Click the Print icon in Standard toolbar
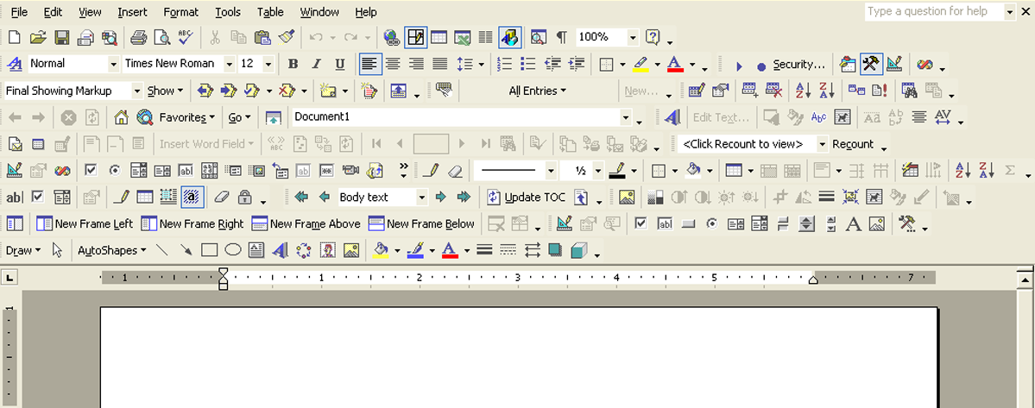Viewport: 1035px width, 408px height. click(138, 37)
